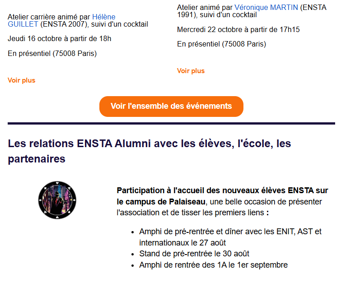
Task: Click 'Voir plus' under the 16 octobre event
Action: [21, 80]
